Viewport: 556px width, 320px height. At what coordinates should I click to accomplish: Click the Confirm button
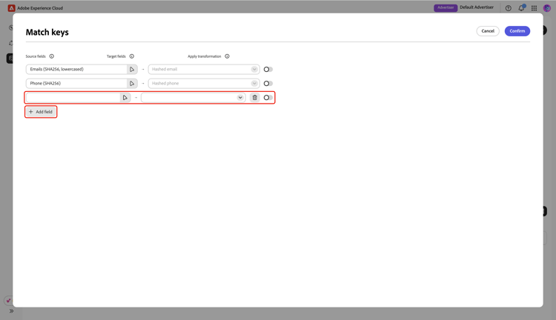pos(517,31)
